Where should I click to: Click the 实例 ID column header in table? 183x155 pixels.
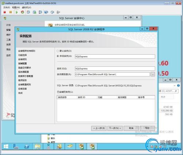pyautogui.click(x=87, y=97)
